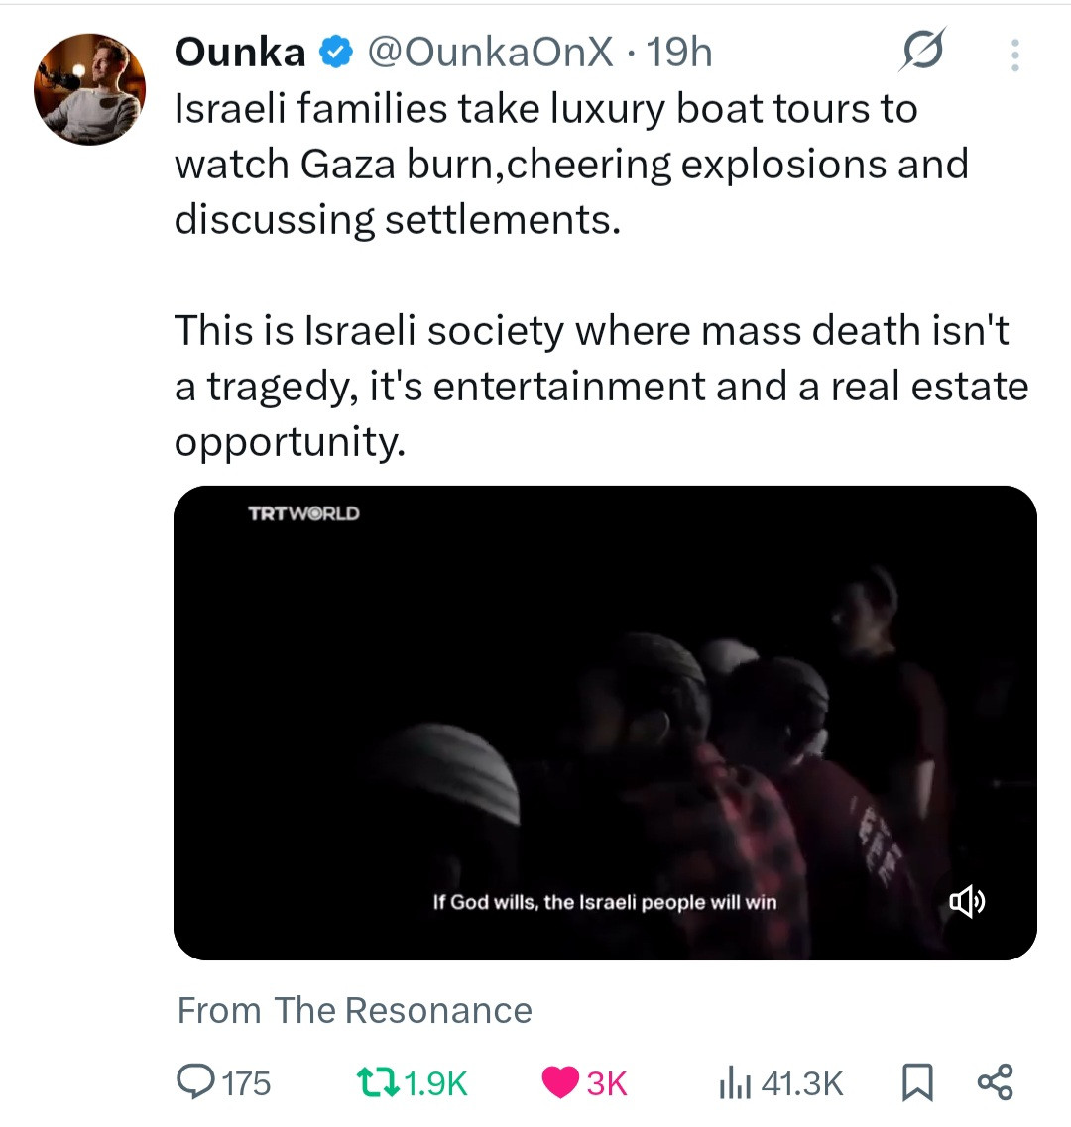The height and width of the screenshot is (1127, 1071).
Task: Click the TRT World watermark logo
Action: [x=303, y=513]
